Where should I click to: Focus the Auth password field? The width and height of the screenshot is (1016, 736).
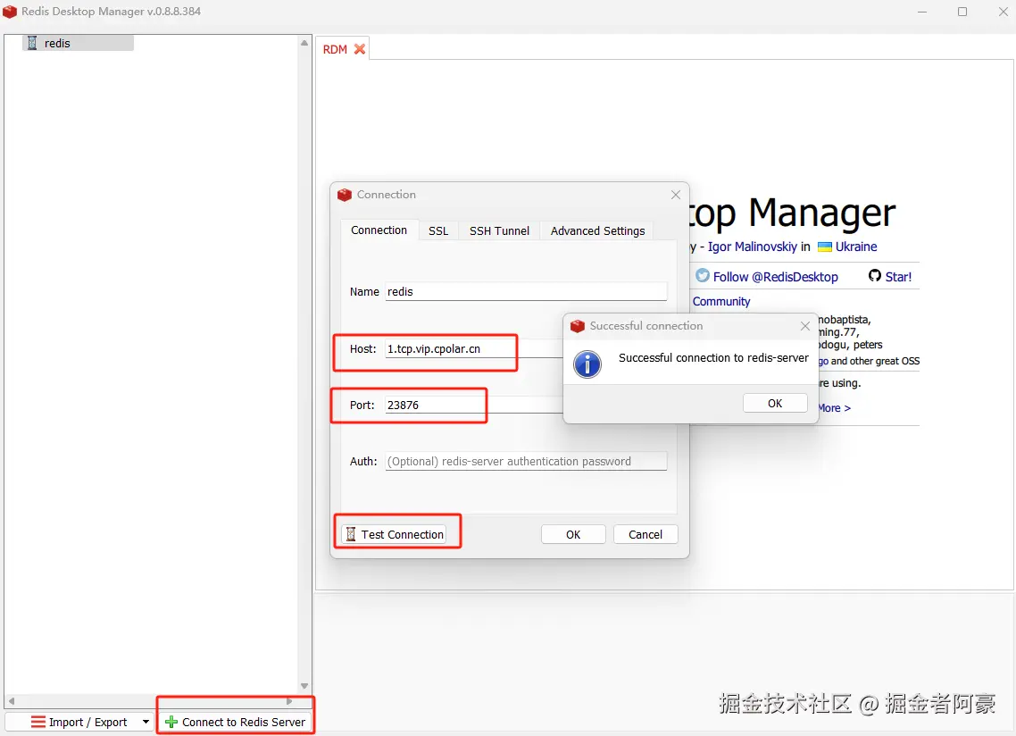pos(526,461)
